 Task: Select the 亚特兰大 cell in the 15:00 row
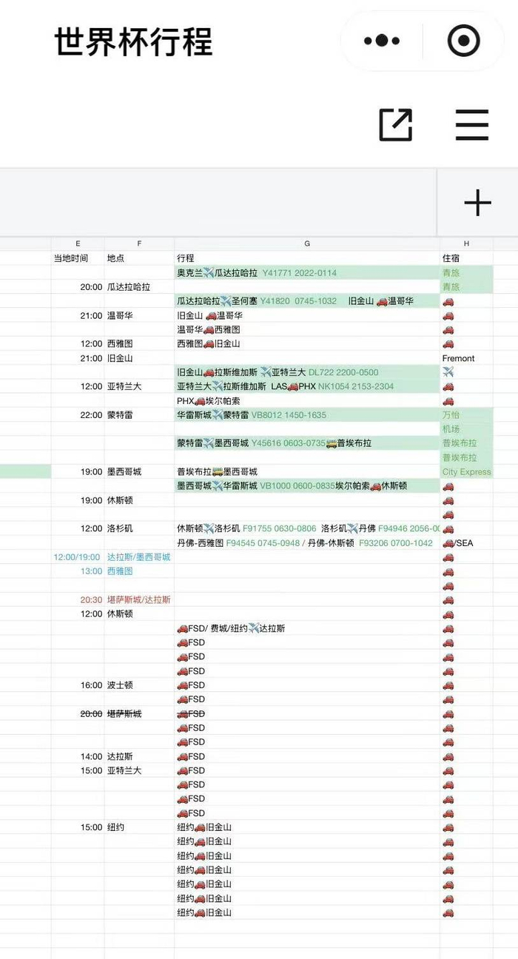139,771
